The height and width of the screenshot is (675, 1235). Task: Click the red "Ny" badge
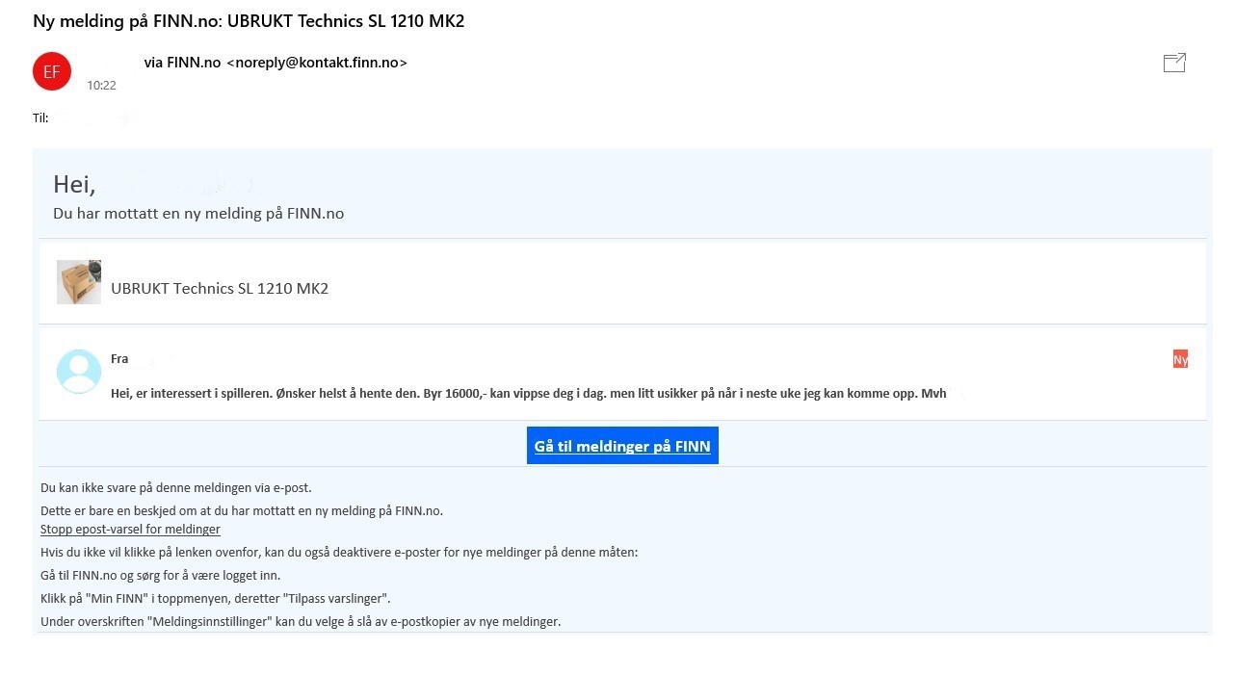click(x=1180, y=359)
